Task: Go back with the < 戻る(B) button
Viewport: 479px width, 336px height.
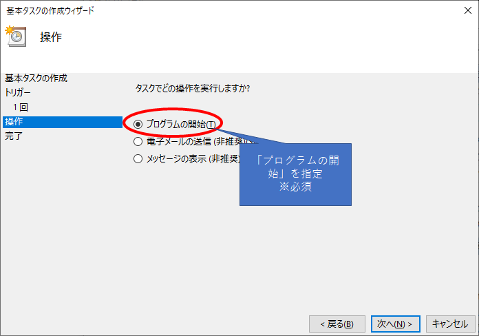Action: (337, 324)
